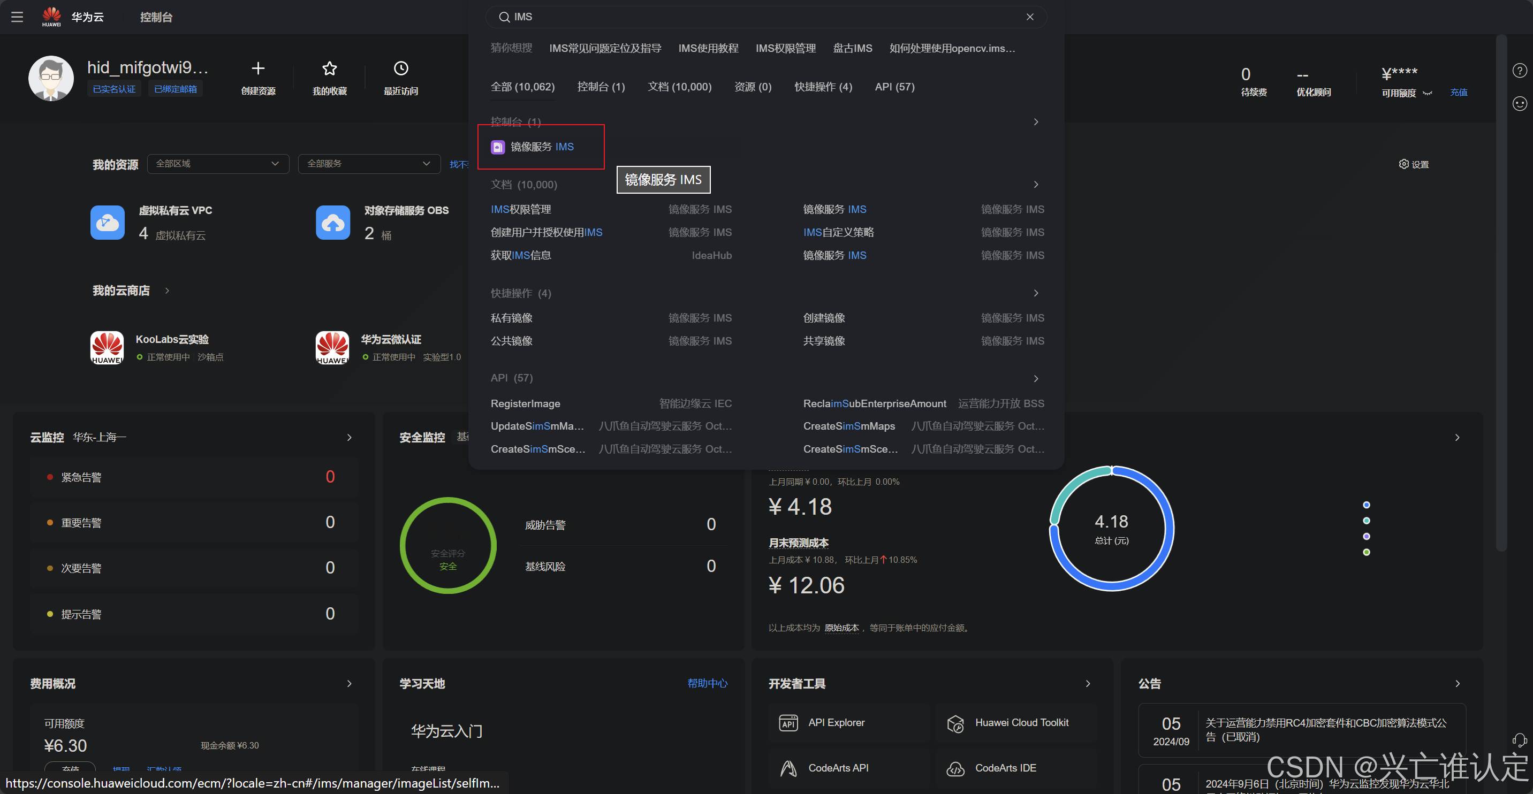Click the 原始成本 underlined link
This screenshot has width=1533, height=794.
pos(841,628)
